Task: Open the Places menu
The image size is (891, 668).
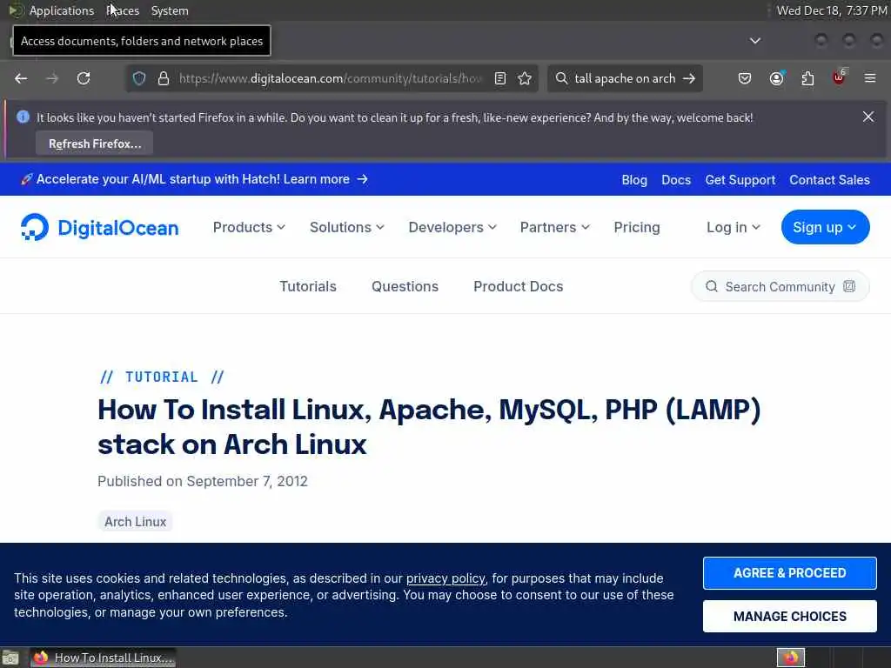Action: tap(123, 10)
